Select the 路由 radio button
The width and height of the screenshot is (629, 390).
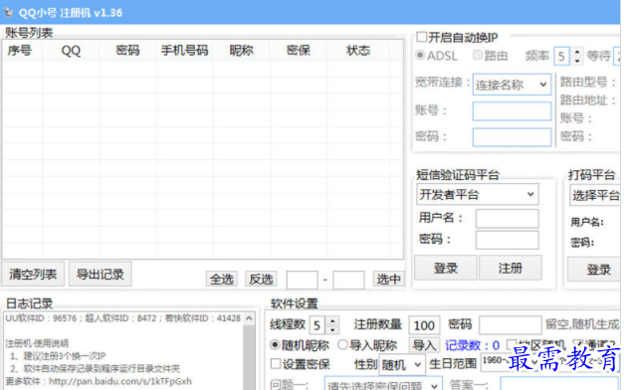click(x=478, y=55)
